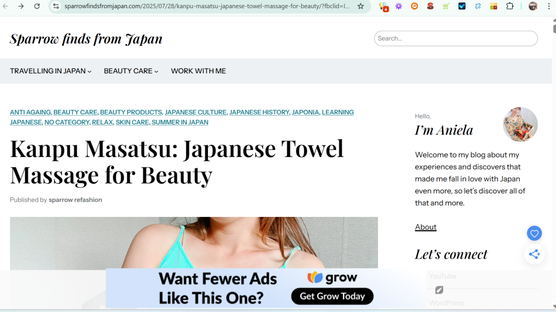This screenshot has width=556, height=312.
Task: Bookmark this page with the star icon
Action: click(361, 6)
